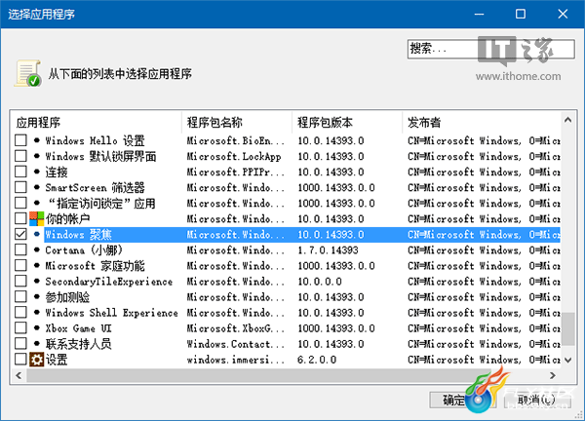Close the 选择应用程序 dialog

pyautogui.click(x=563, y=15)
